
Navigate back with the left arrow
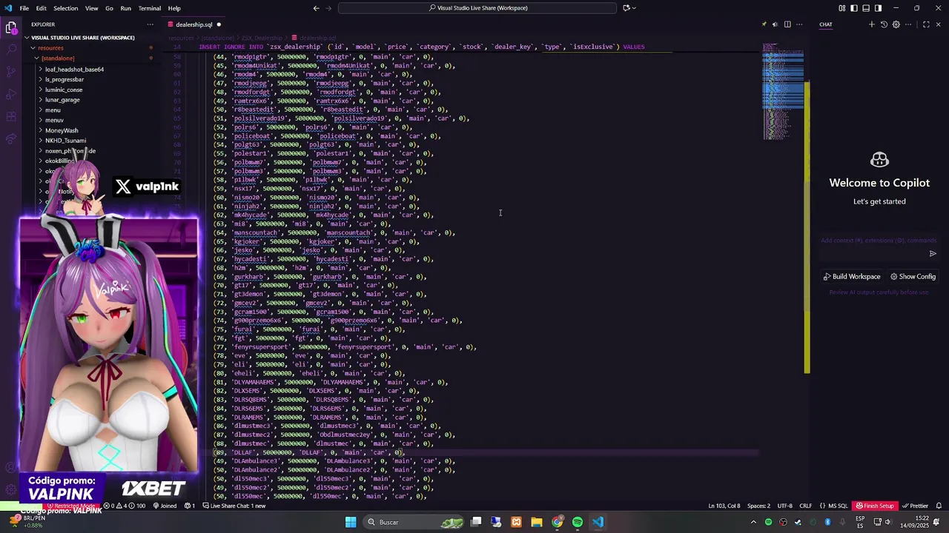317,8
